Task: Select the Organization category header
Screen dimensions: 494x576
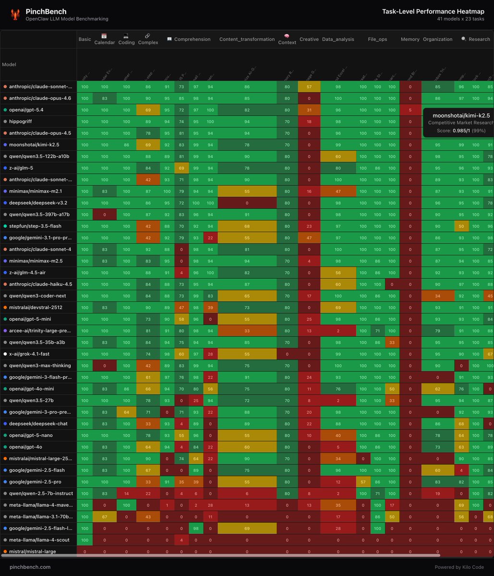Action: click(438, 39)
